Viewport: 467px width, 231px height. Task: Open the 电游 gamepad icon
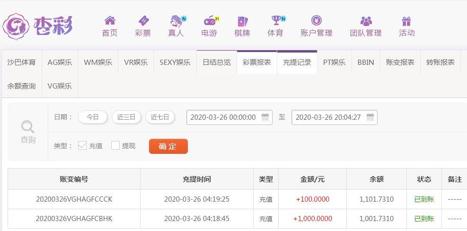[210, 21]
